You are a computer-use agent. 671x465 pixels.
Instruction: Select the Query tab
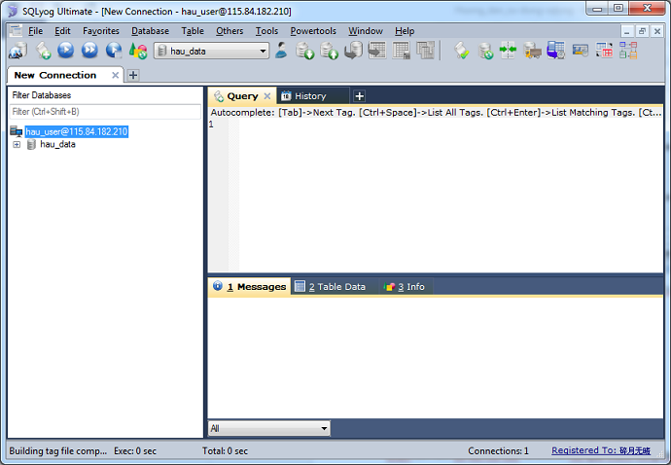(242, 96)
